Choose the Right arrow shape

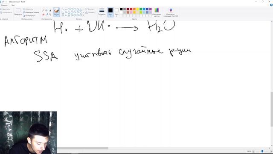75,12
